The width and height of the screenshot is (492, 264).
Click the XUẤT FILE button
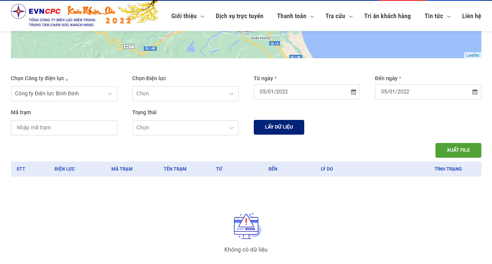458,150
